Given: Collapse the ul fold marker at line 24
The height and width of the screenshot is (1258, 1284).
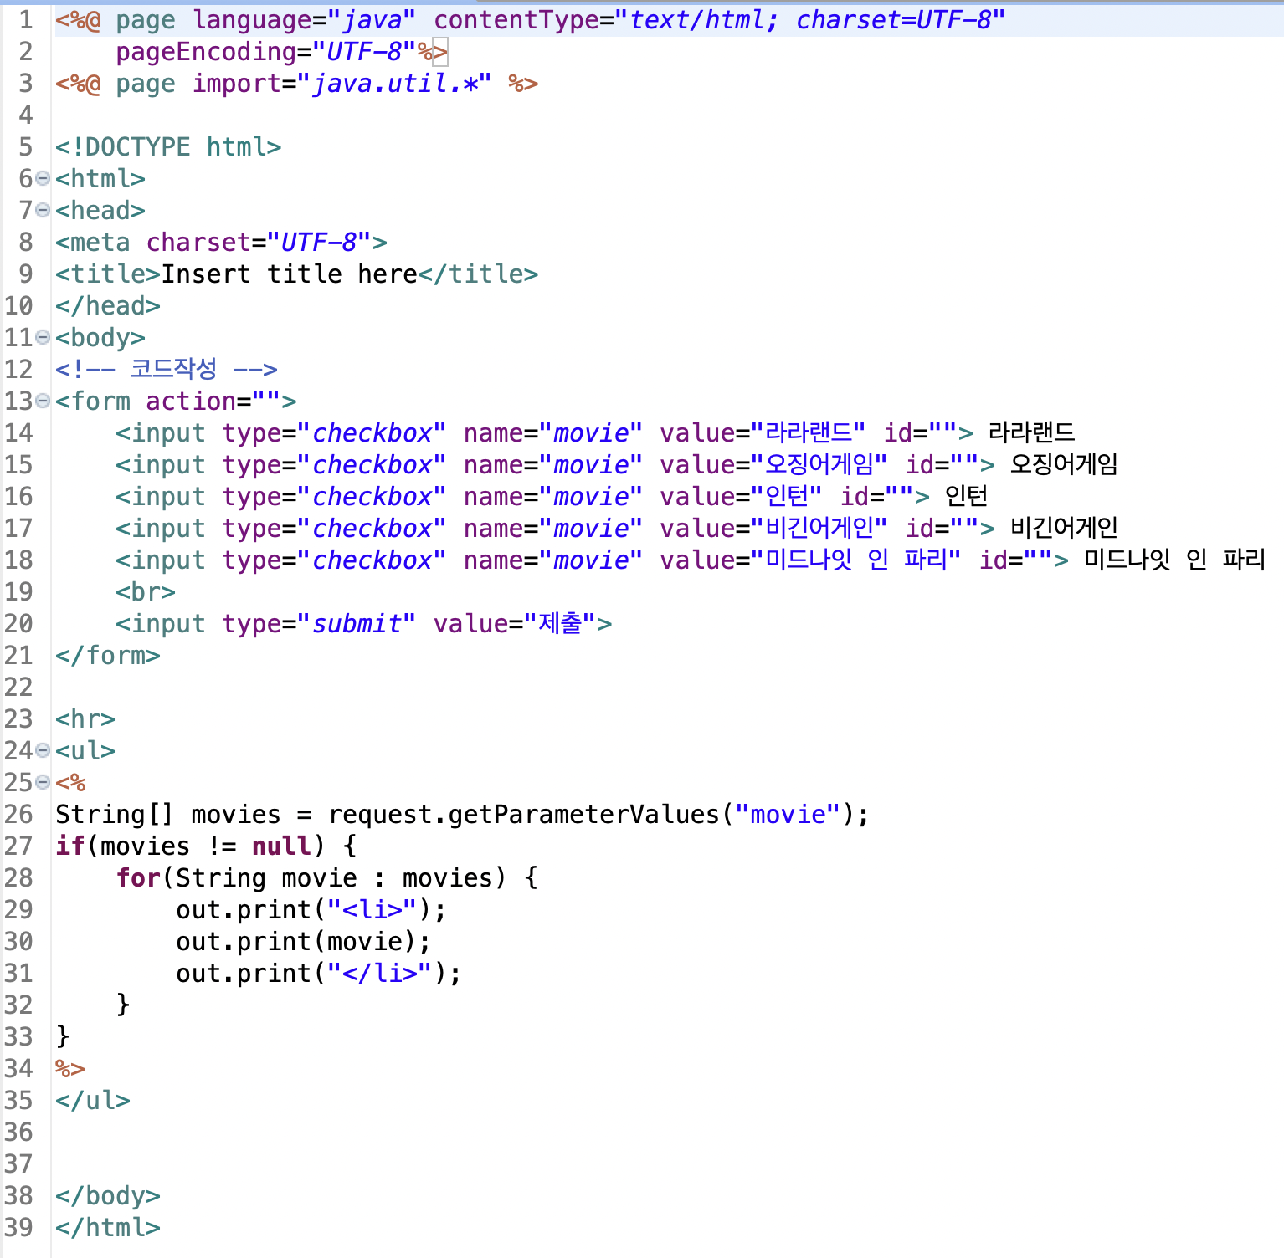Looking at the screenshot, I should pos(43,751).
